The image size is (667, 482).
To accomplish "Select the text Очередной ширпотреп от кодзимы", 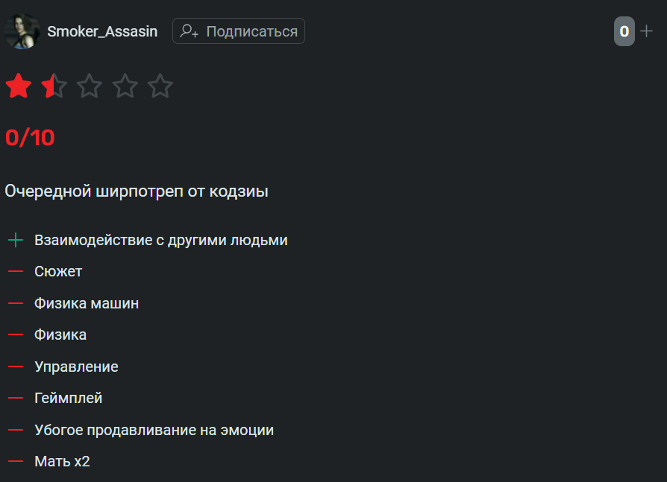I will coord(137,191).
